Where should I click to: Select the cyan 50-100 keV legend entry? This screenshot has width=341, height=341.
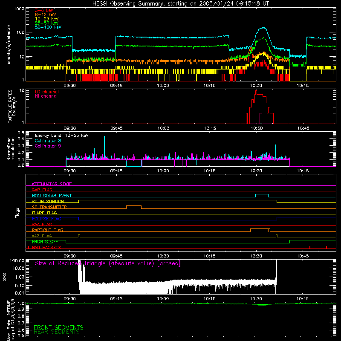48,27
